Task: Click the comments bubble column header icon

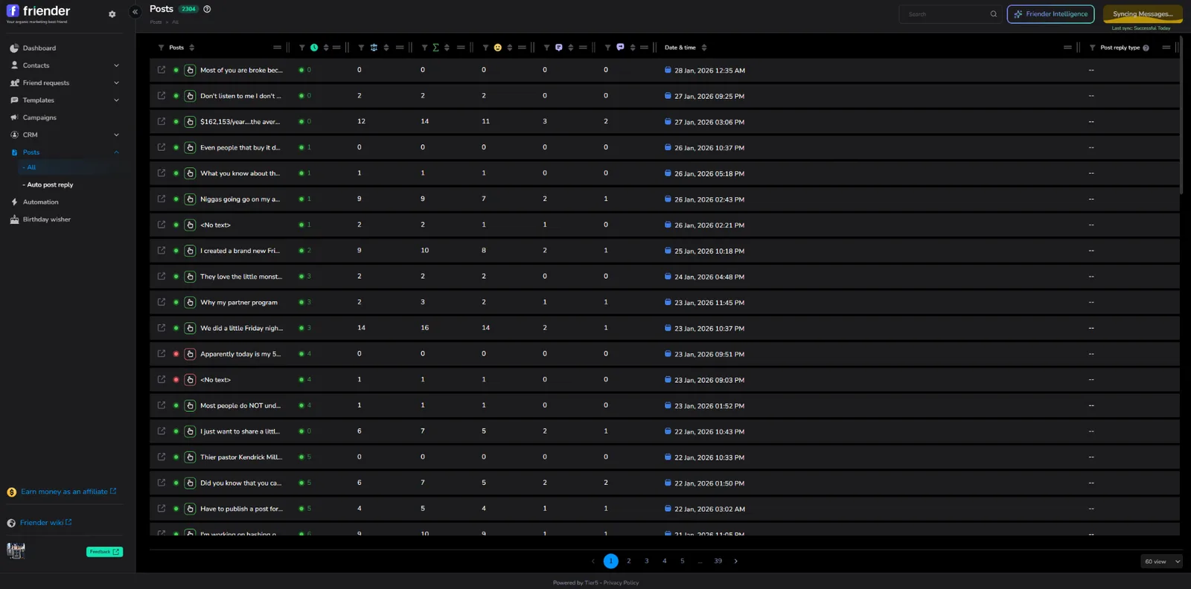Action: [x=559, y=48]
